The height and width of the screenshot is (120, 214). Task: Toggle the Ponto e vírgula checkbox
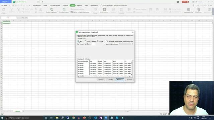pos(86,41)
